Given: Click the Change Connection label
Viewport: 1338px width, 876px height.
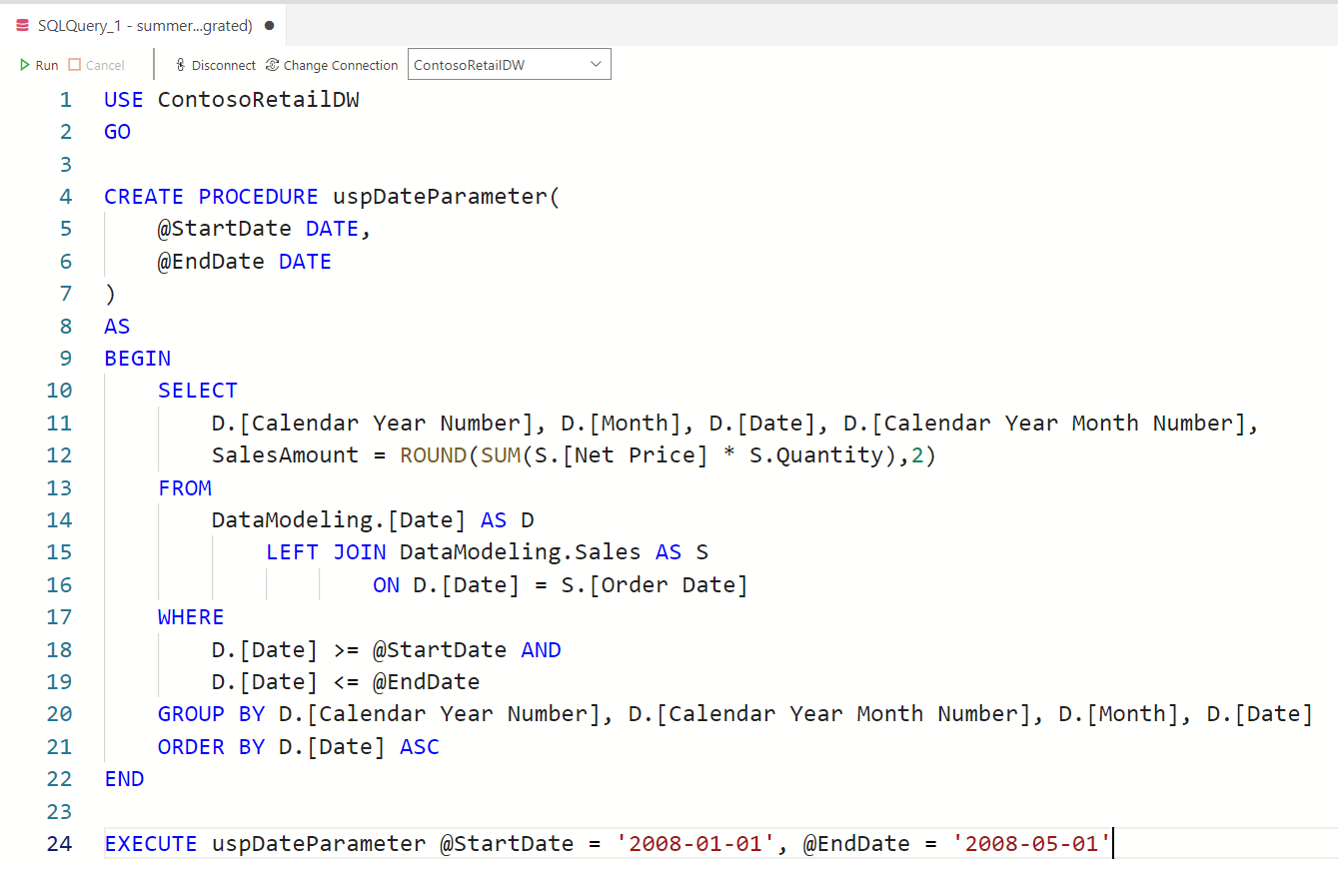Looking at the screenshot, I should click(340, 64).
